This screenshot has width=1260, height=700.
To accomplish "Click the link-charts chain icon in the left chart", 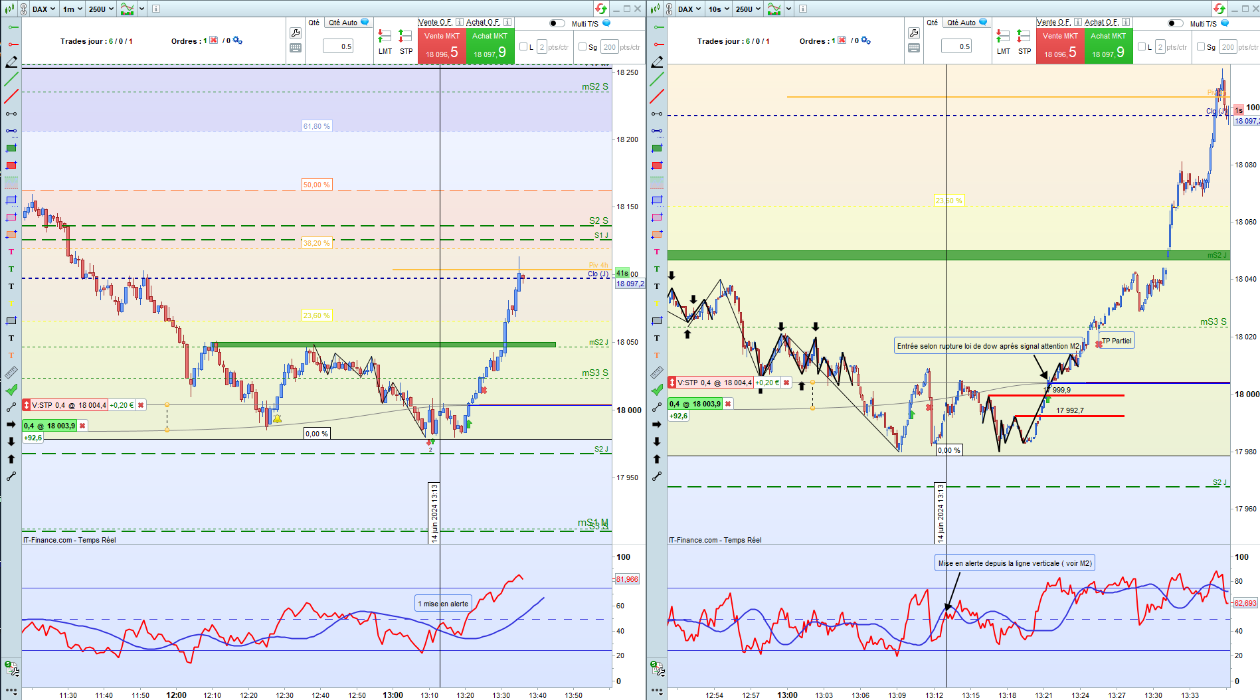I will coord(23,9).
